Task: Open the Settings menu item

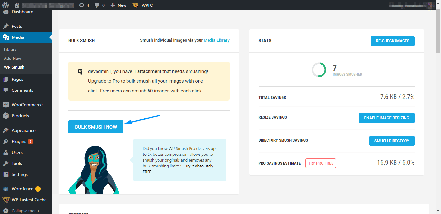Action: (26, 174)
